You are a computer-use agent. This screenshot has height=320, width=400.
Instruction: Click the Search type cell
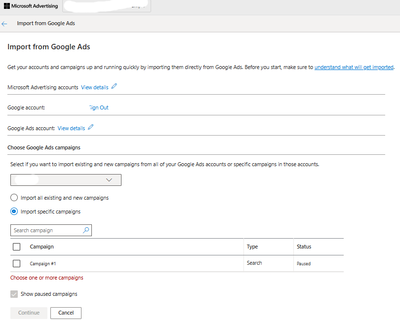click(x=254, y=263)
